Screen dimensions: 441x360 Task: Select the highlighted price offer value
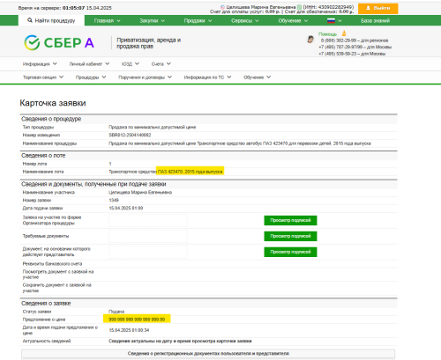137,320
